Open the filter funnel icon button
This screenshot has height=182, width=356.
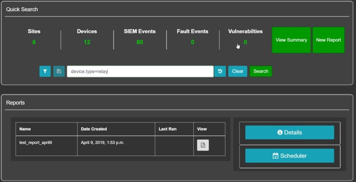coord(45,71)
